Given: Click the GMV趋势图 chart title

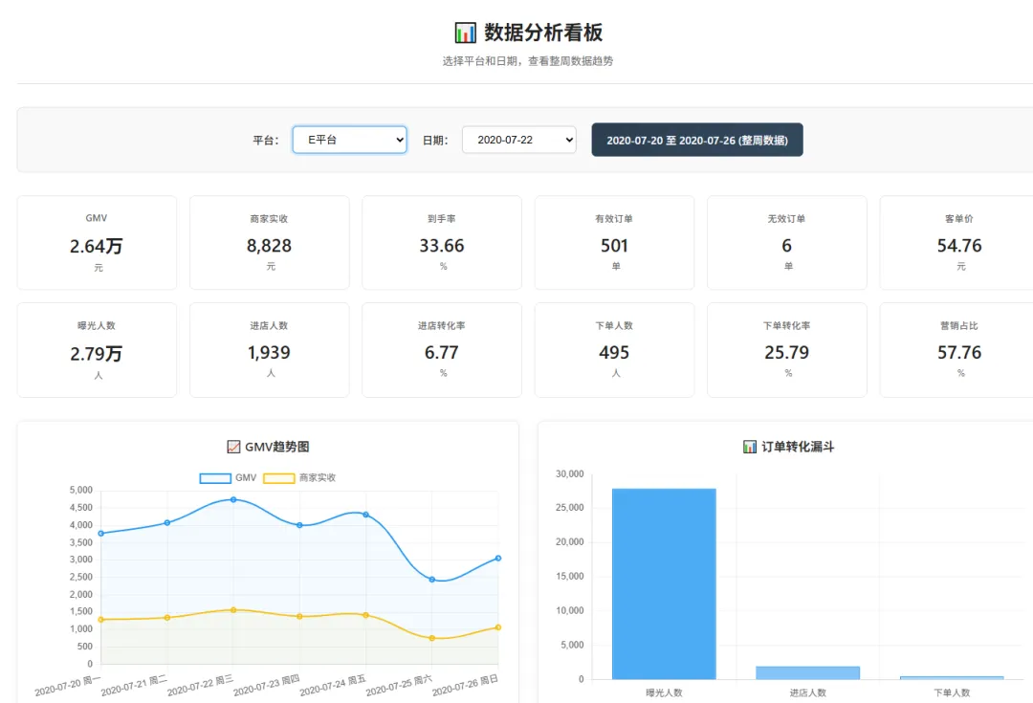Looking at the screenshot, I should tap(276, 447).
